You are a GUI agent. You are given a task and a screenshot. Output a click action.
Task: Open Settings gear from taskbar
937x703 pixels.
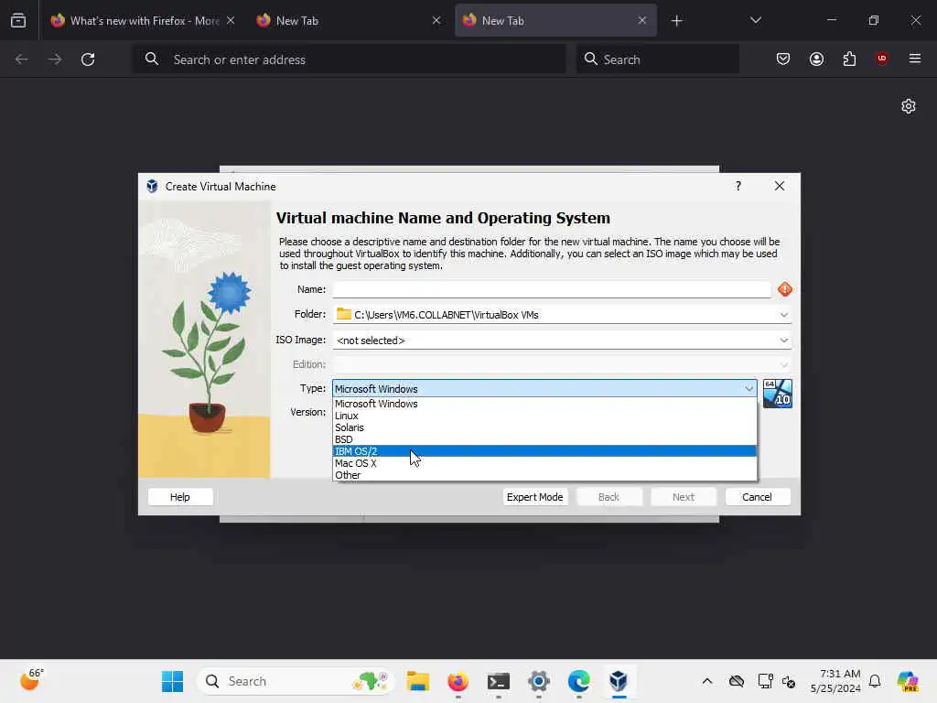[538, 681]
